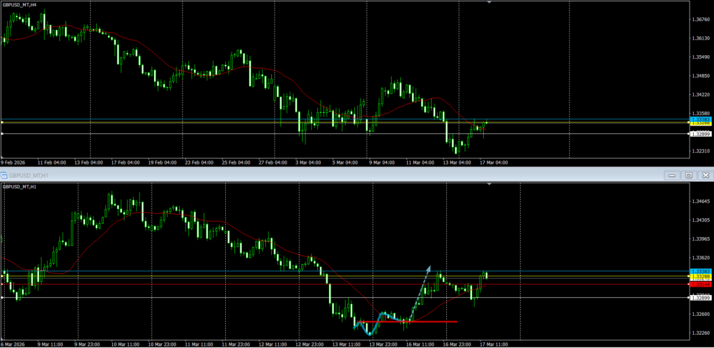Click the chart icon in H1 window title bar

pos(3,175)
